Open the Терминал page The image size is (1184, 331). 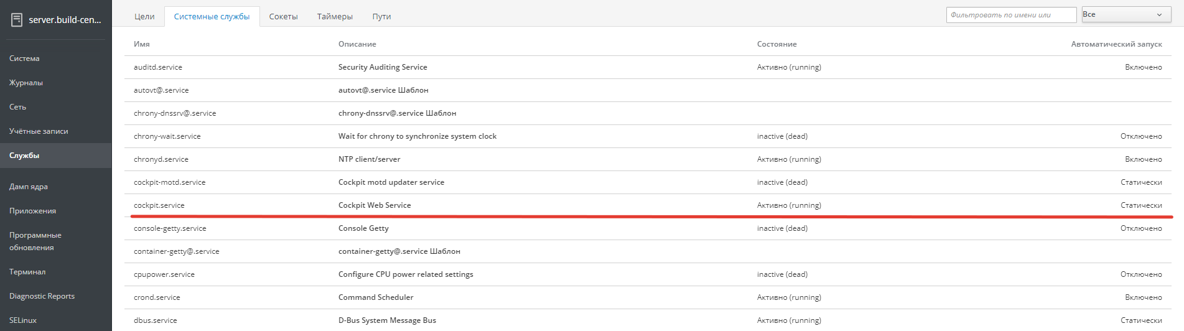(27, 272)
